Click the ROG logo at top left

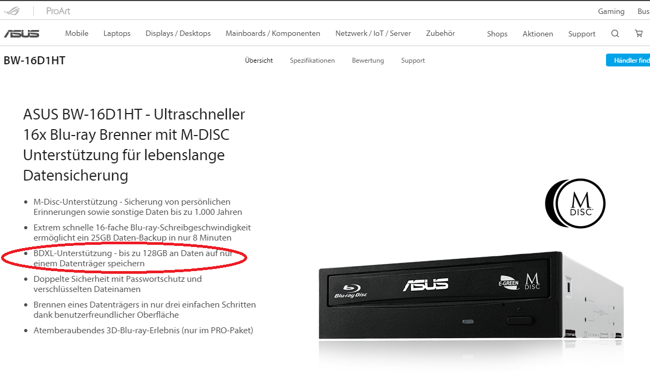click(14, 11)
